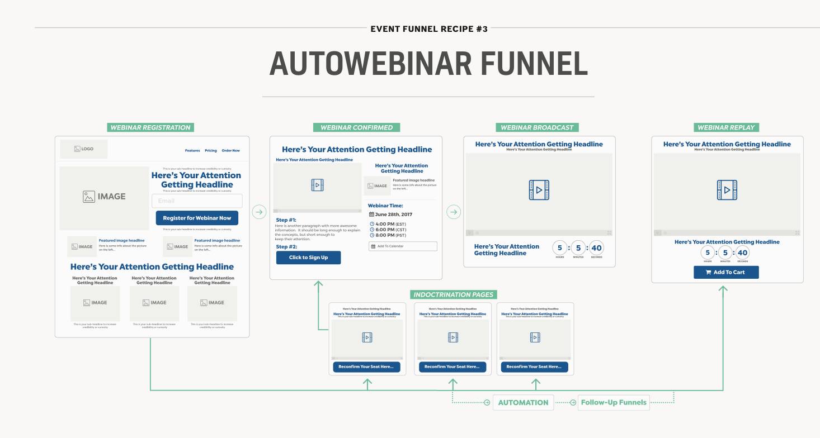Play video on the middle indoctrination page
This screenshot has width=820, height=438.
(453, 337)
